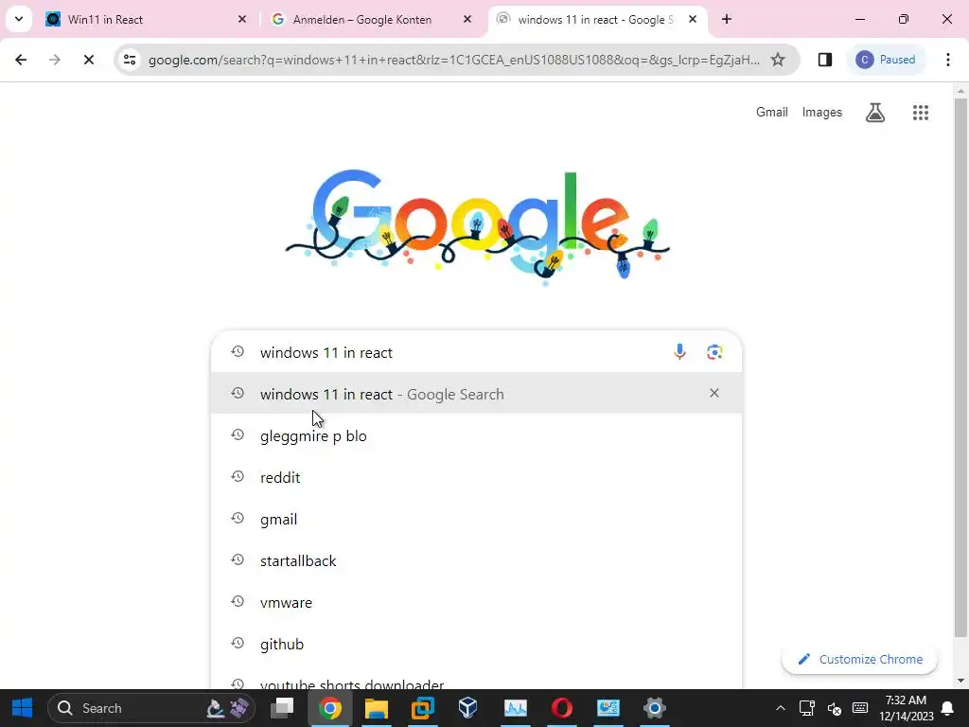Start voice search with the microphone
This screenshot has width=969, height=727.
[679, 352]
